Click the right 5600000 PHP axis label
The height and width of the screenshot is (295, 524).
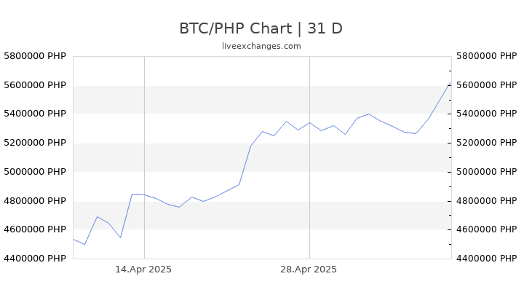[487, 85]
